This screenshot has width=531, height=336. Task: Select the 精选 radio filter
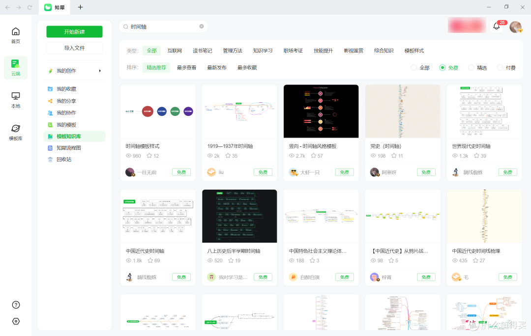point(471,68)
